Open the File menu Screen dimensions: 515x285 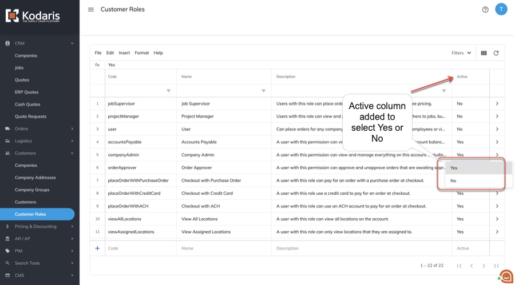[98, 53]
